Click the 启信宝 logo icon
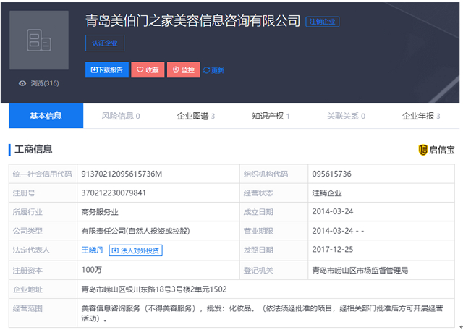The image size is (463, 330). tap(423, 150)
